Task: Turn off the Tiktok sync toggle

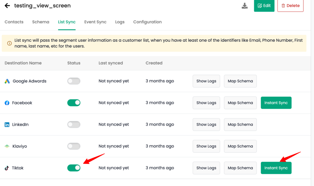Action: [x=74, y=168]
